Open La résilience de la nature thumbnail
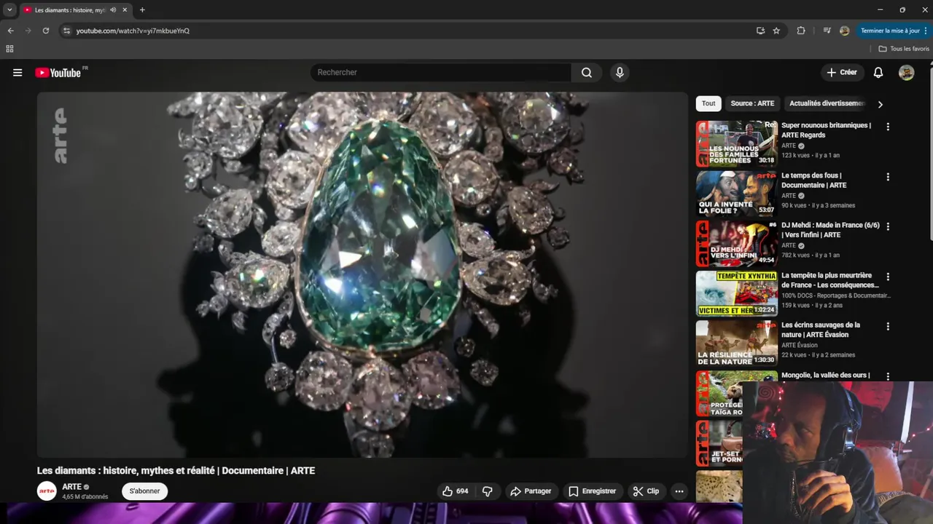The height and width of the screenshot is (524, 933). [736, 343]
